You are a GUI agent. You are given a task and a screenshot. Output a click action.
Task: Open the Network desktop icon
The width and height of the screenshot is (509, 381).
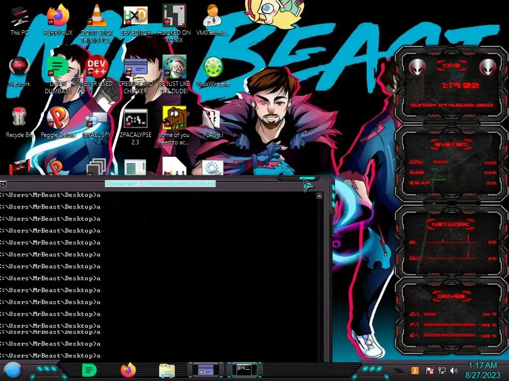coord(19,71)
